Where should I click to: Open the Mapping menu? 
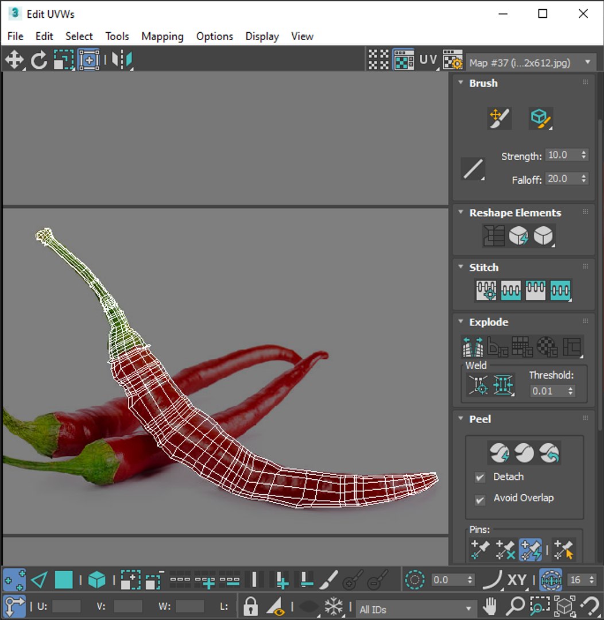[162, 36]
